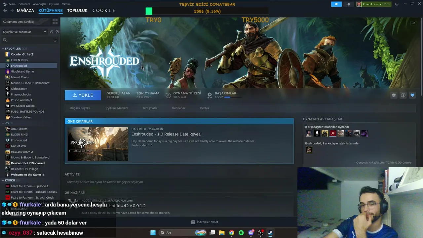Collapse the KORKU category
The image size is (423, 238).
tap(3, 180)
